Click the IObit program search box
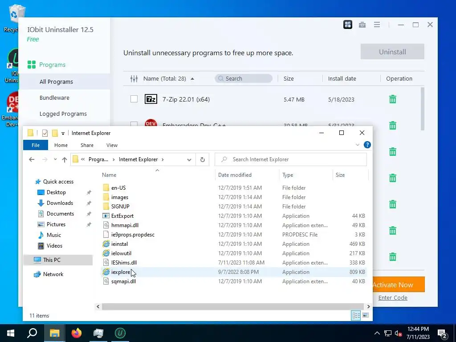 point(244,78)
